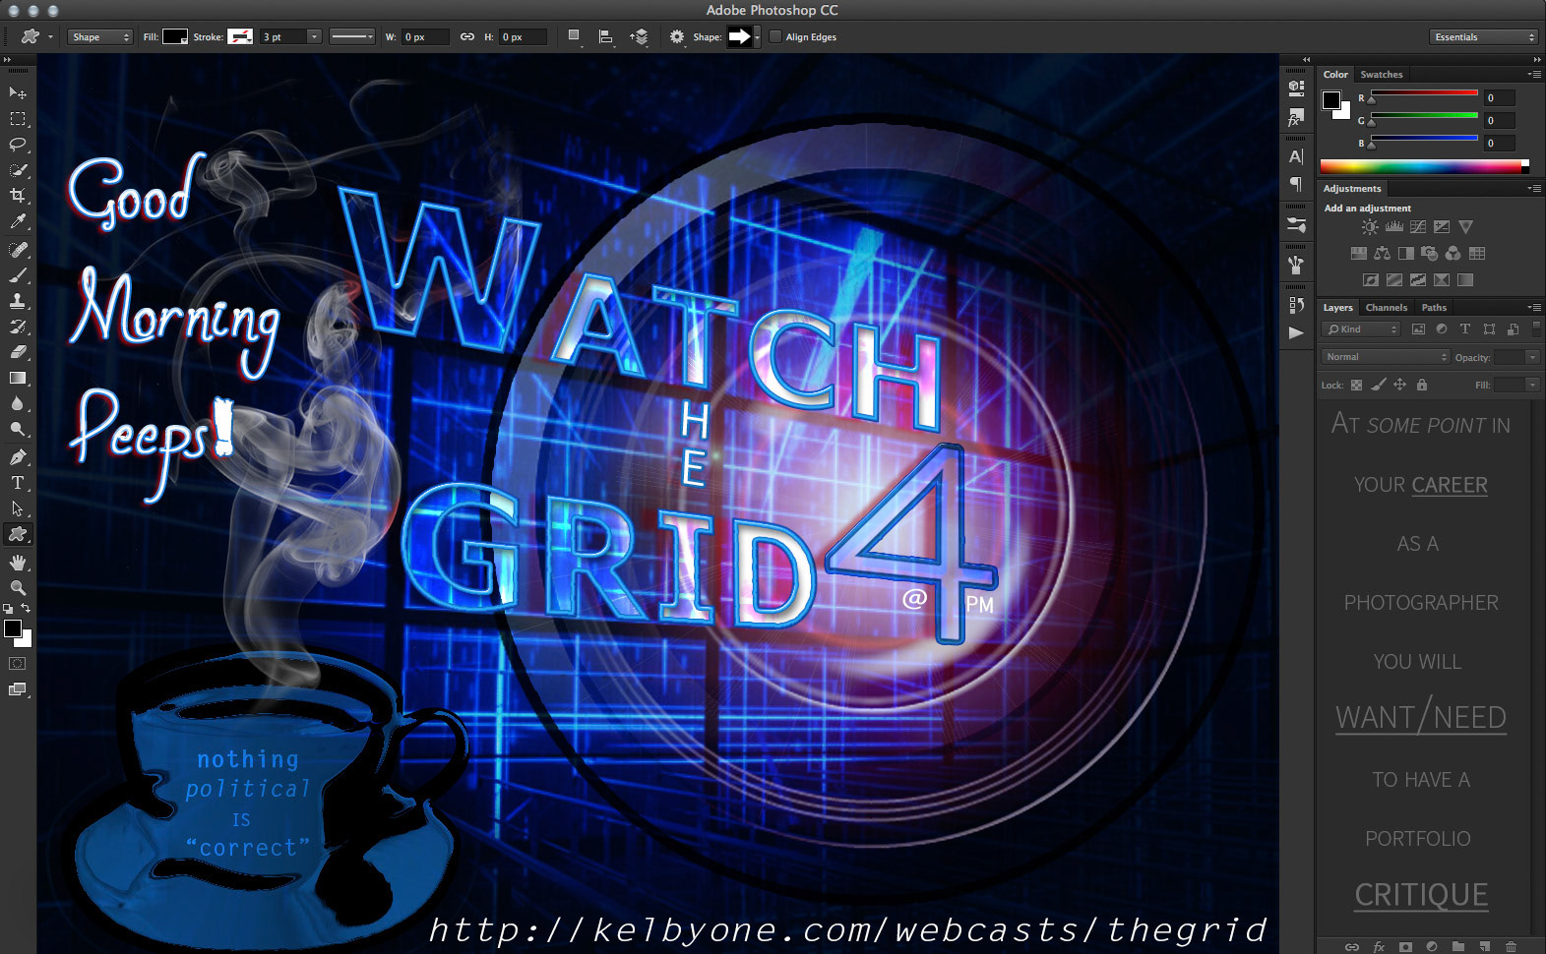Open the Styles fx panel icon

click(x=1296, y=118)
